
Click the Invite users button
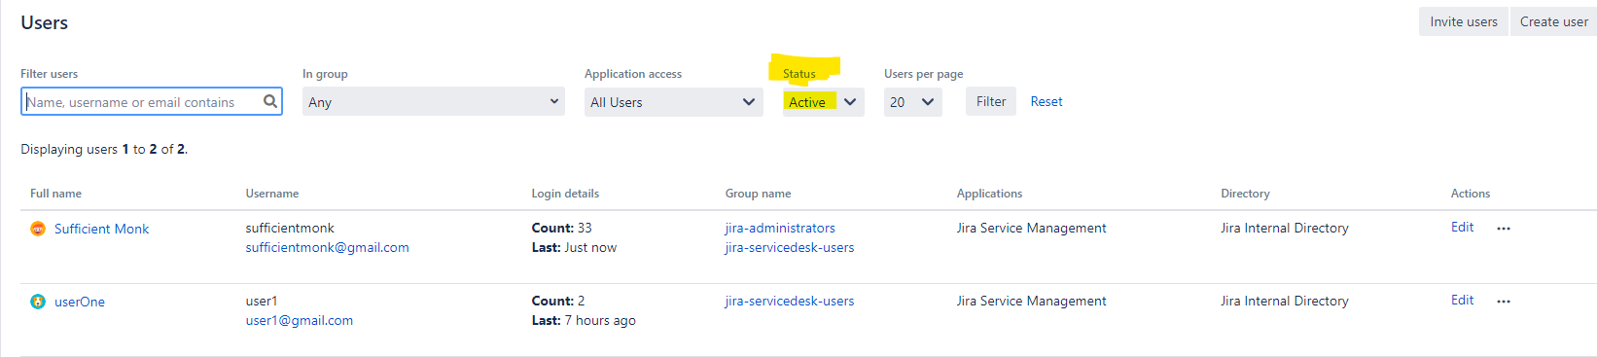1464,21
